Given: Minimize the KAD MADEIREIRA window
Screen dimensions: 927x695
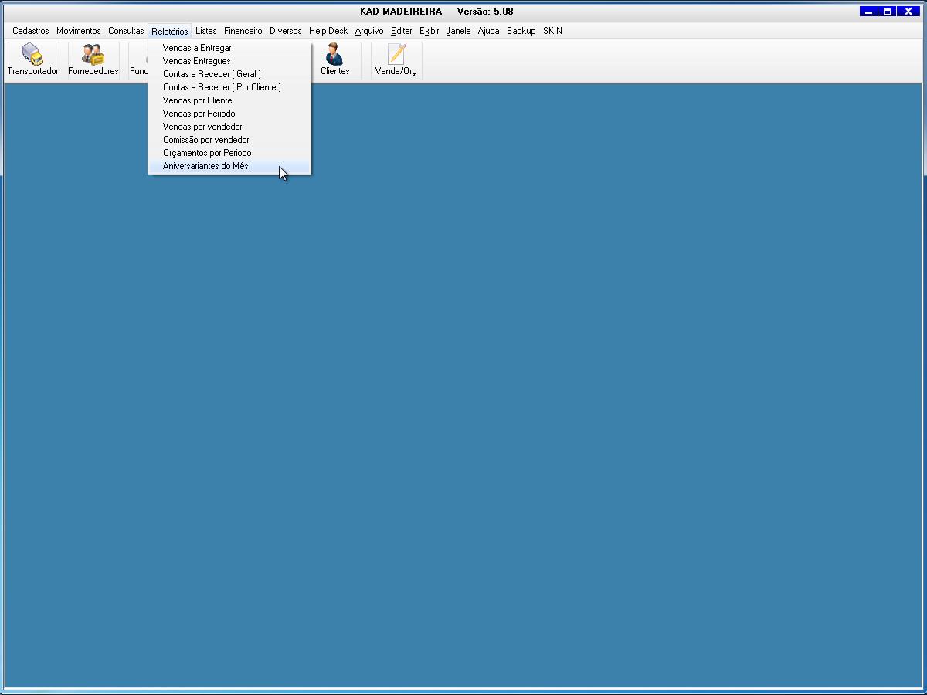Looking at the screenshot, I should (869, 12).
